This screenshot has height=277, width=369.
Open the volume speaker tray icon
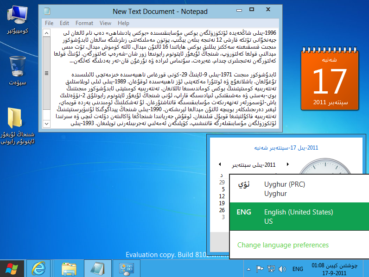coord(282,269)
